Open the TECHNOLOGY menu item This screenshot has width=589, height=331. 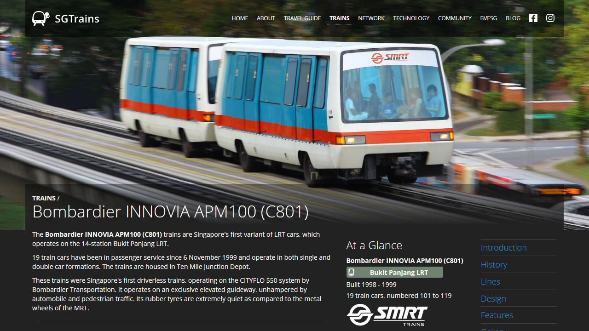(411, 18)
